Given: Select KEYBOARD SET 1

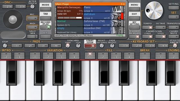Looking at the screenshot, I should 124,46.
